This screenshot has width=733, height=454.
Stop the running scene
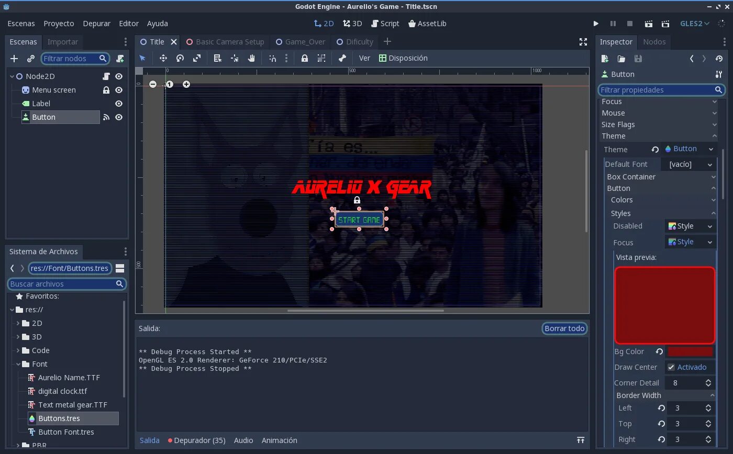[x=630, y=24]
